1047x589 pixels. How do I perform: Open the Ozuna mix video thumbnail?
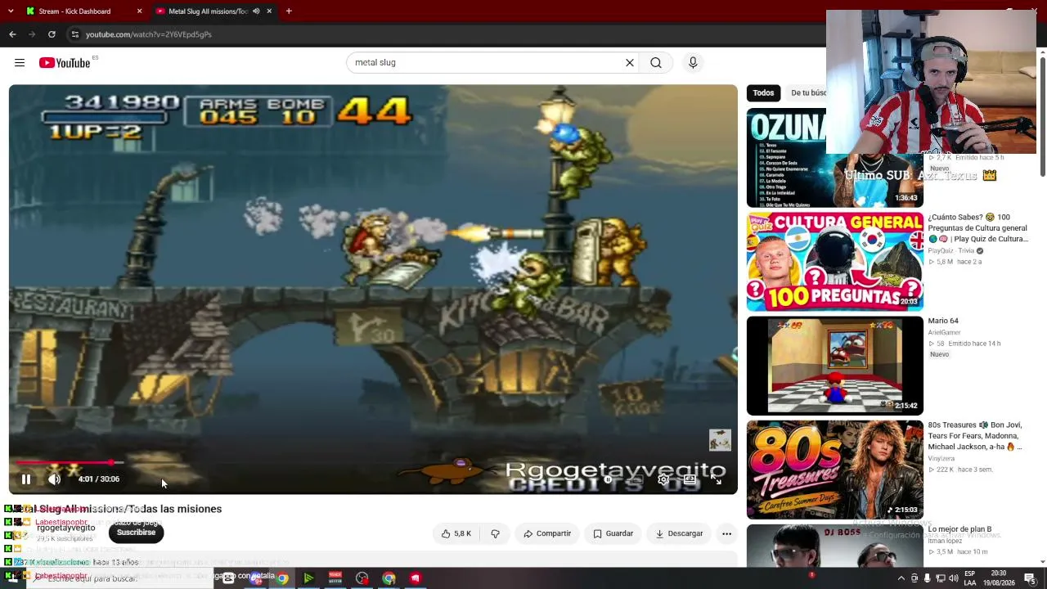835,158
